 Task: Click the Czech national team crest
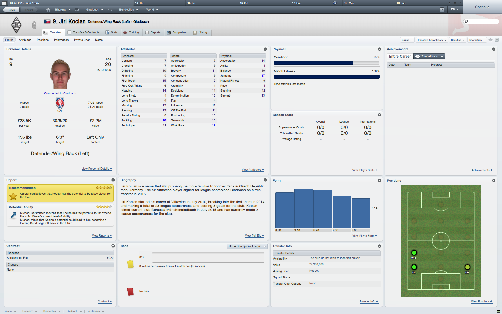pos(60,103)
